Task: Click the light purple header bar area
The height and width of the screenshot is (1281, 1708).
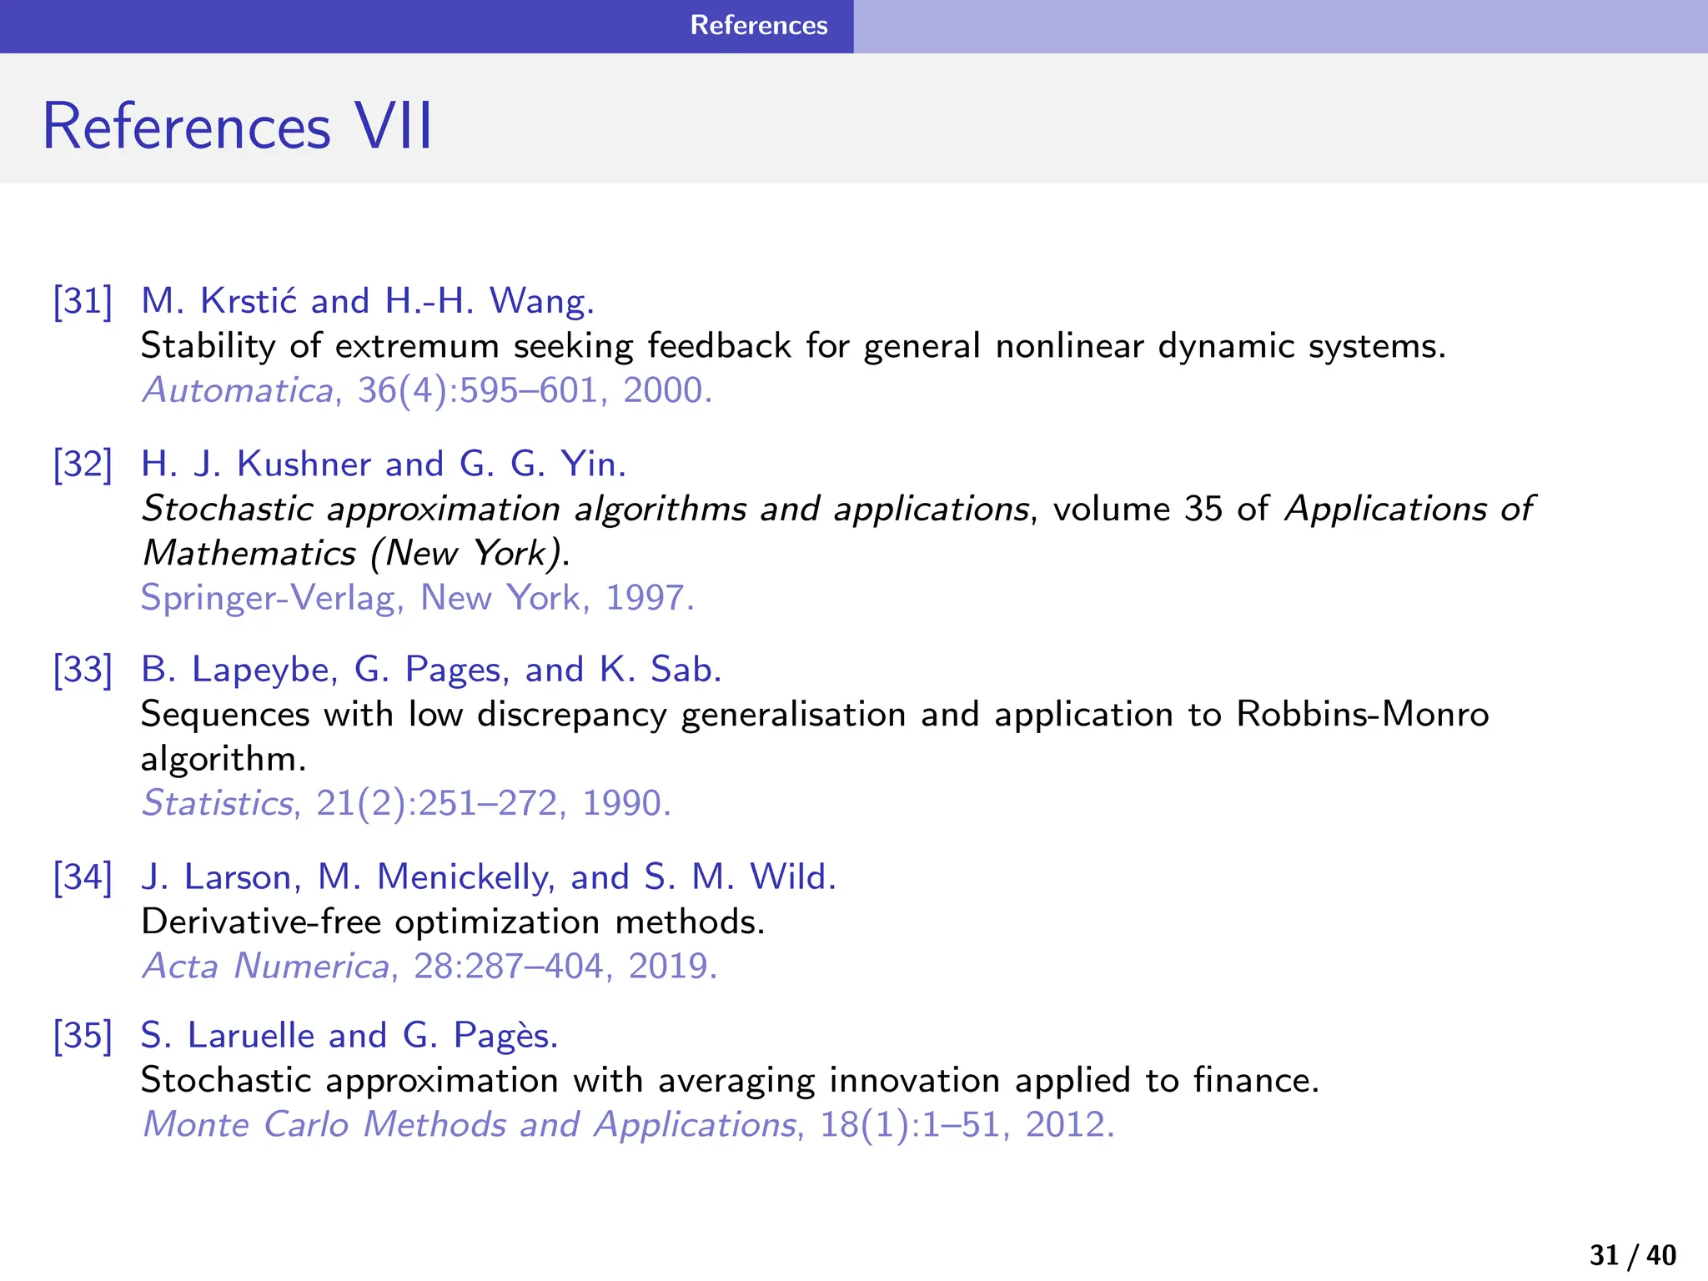Action: [1280, 25]
